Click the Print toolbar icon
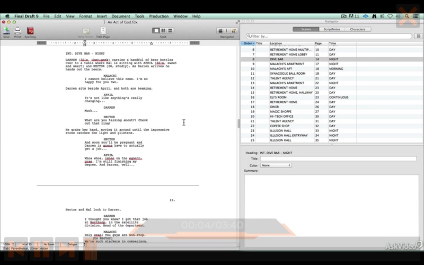Viewport: 424px width, 265px height. coord(17,31)
